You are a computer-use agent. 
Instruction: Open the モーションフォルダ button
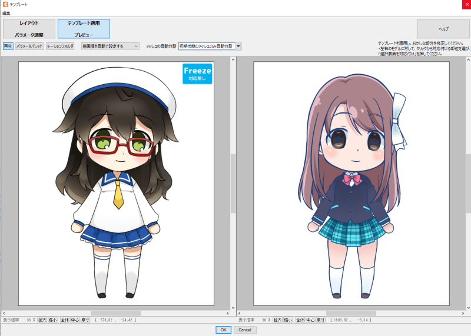coord(60,46)
